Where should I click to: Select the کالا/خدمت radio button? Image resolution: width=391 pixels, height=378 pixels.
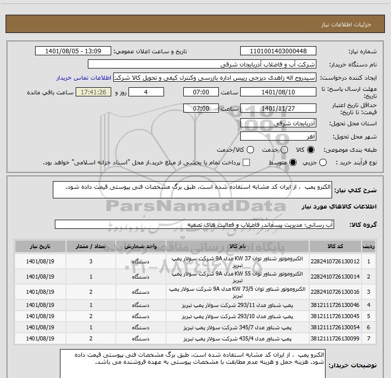(x=250, y=150)
